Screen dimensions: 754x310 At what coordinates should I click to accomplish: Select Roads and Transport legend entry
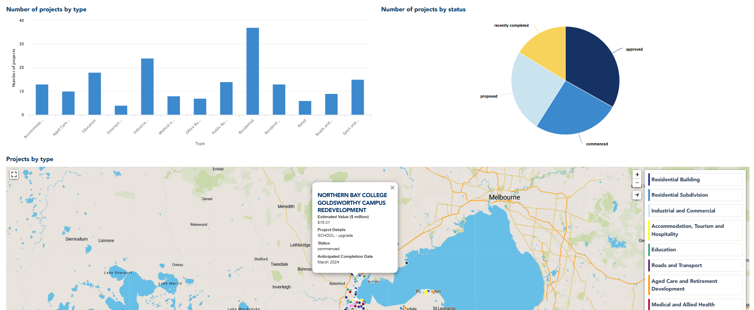coord(695,265)
